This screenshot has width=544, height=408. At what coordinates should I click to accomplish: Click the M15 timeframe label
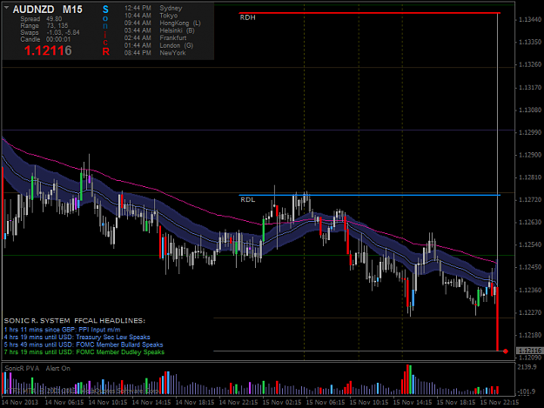click(72, 10)
